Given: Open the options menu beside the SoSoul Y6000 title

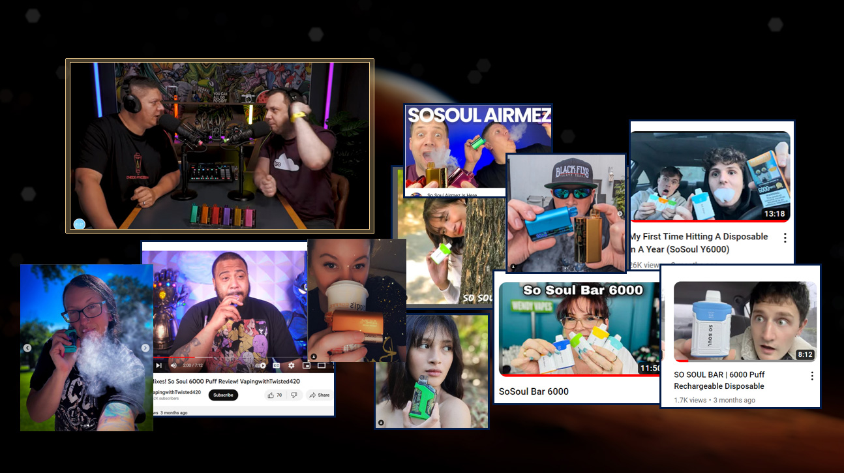Looking at the screenshot, I should coord(785,237).
